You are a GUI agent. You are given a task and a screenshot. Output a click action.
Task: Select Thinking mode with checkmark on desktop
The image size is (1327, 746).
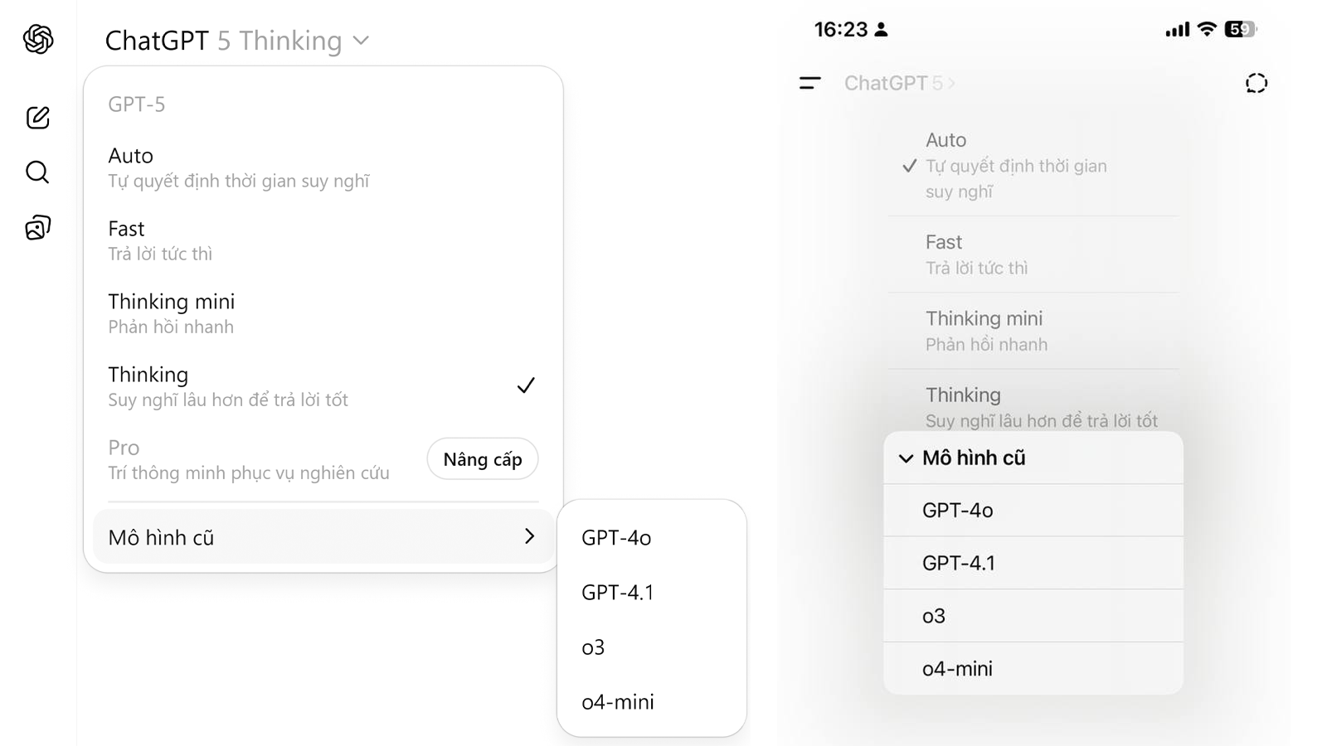point(323,386)
